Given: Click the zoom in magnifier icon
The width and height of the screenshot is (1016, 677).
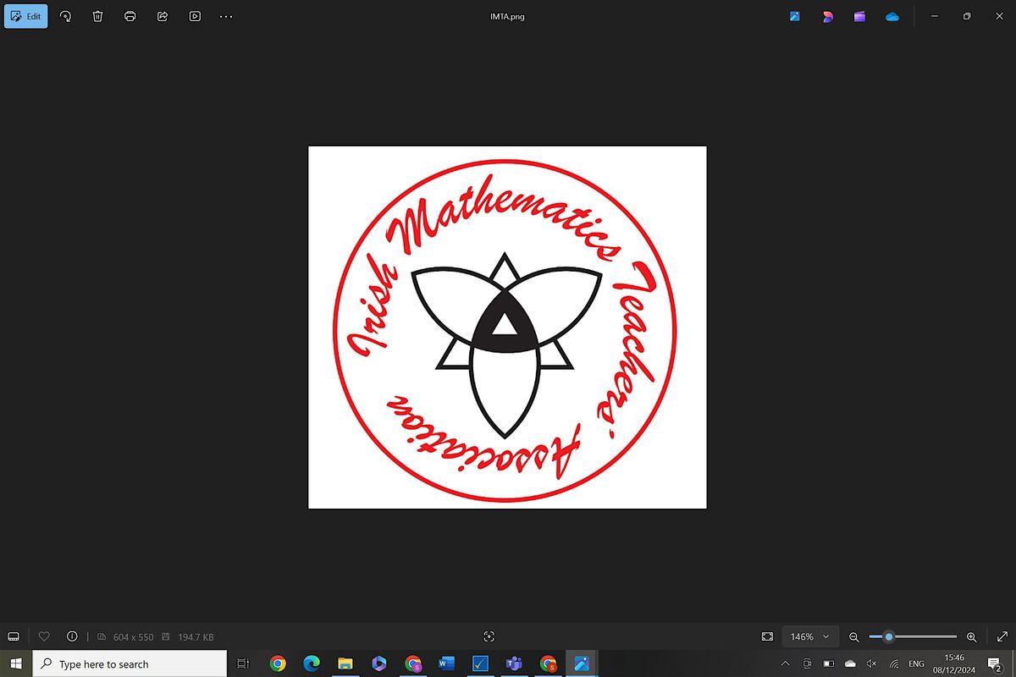Looking at the screenshot, I should [x=971, y=636].
